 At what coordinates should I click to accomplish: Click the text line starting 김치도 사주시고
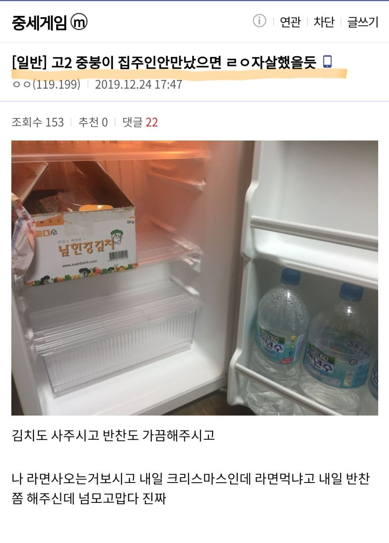tap(113, 435)
